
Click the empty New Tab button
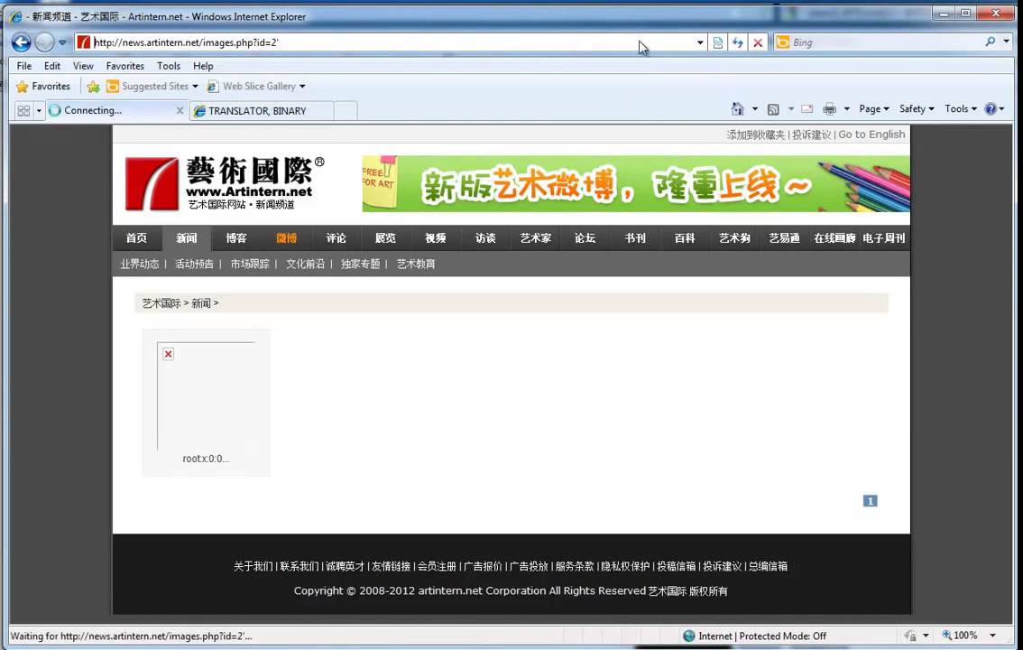[346, 111]
